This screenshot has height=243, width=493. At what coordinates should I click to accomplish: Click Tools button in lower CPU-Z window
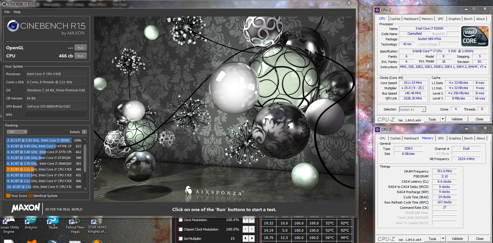tap(432, 239)
